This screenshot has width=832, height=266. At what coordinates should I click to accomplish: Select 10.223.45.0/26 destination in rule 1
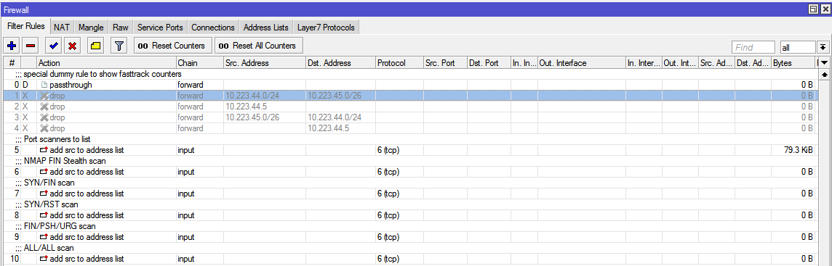pos(335,96)
